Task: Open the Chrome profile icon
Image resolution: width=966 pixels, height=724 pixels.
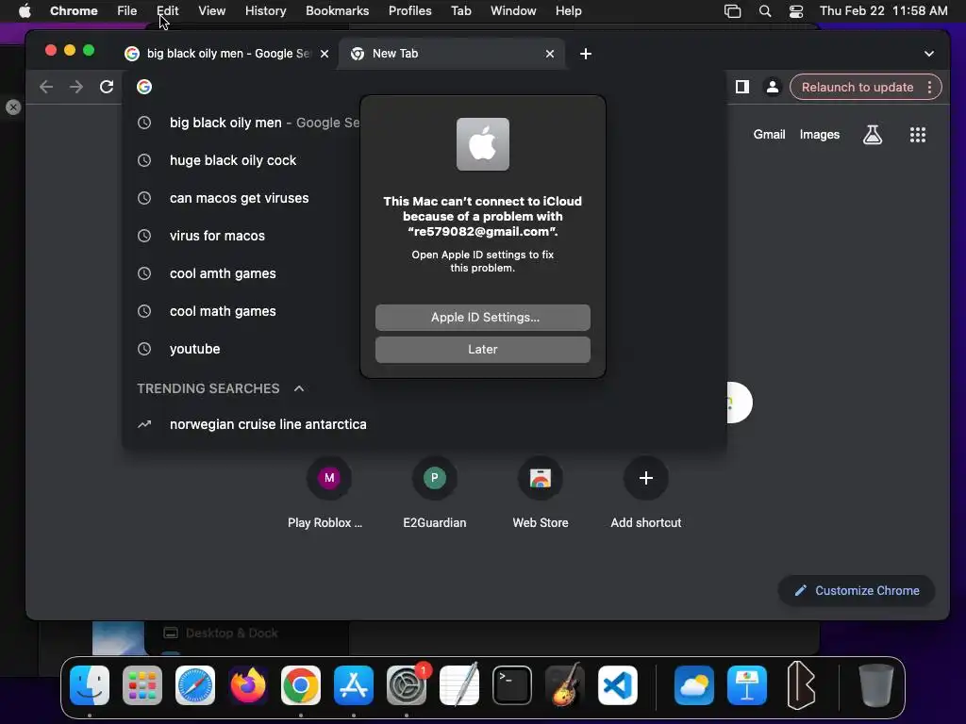Action: 773,87
